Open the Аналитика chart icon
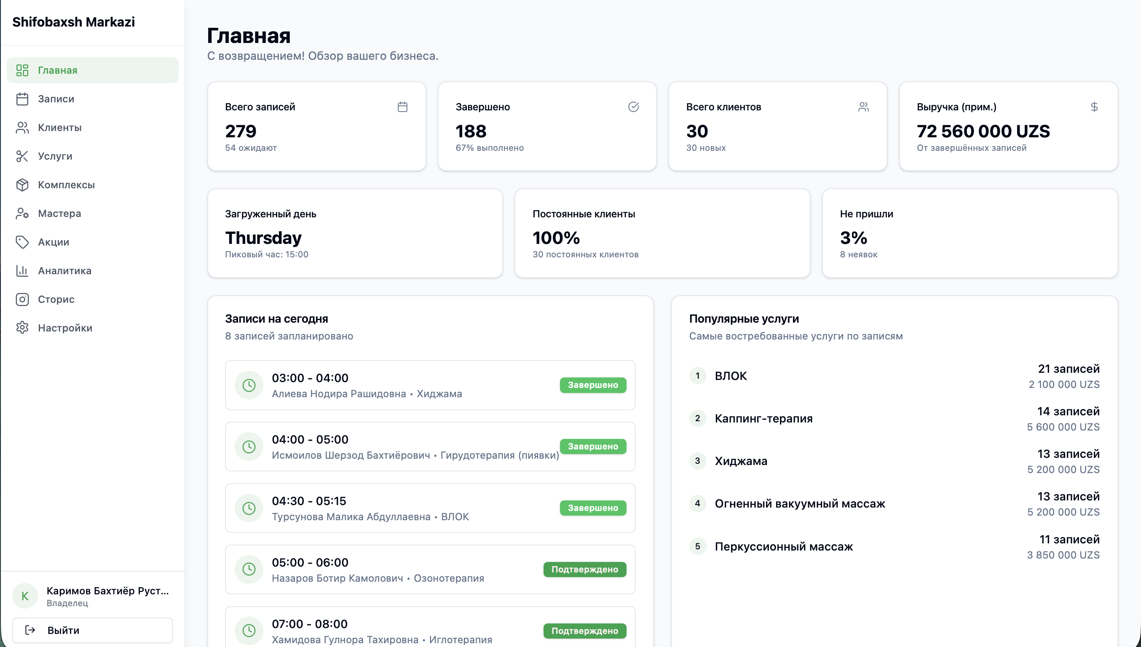 [x=22, y=270]
